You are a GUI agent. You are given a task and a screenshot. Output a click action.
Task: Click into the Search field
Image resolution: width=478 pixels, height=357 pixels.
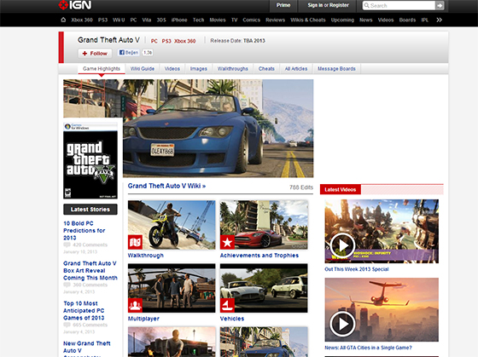[x=399, y=5]
